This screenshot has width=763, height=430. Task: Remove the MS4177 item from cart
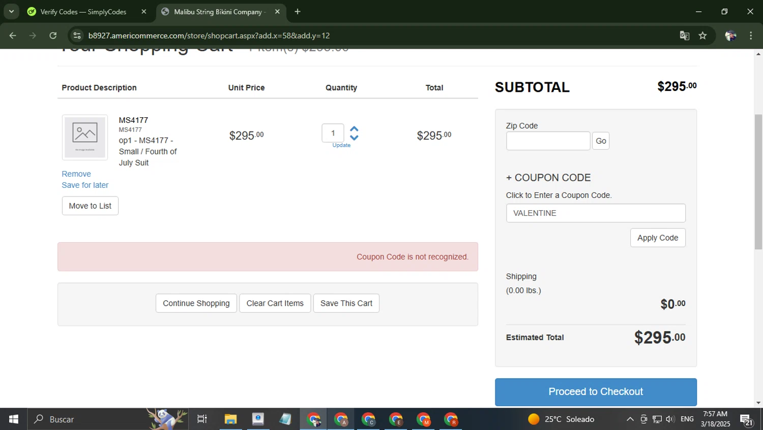[x=76, y=174]
